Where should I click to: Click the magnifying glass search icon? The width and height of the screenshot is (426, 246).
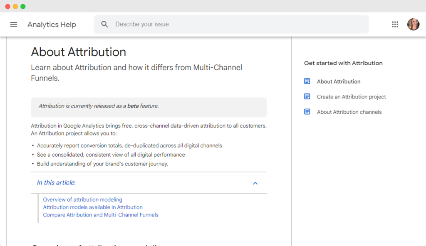click(105, 25)
